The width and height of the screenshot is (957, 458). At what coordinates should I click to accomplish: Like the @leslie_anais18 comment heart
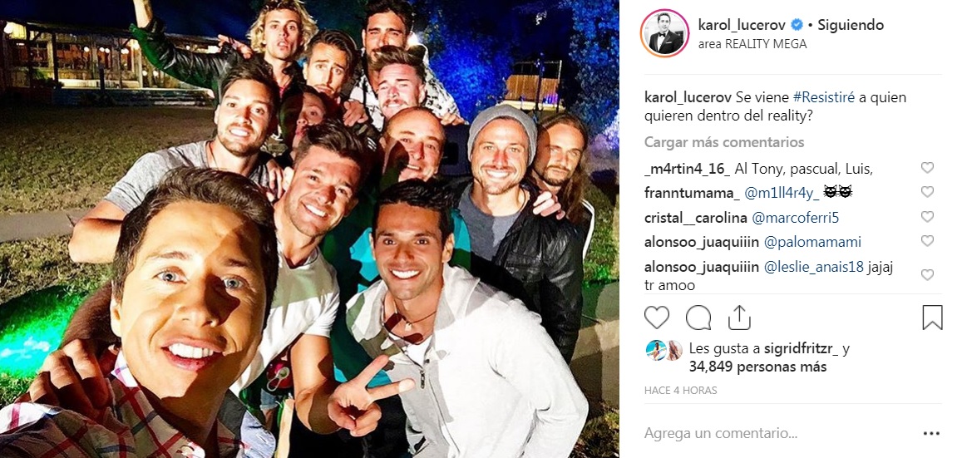point(927,275)
